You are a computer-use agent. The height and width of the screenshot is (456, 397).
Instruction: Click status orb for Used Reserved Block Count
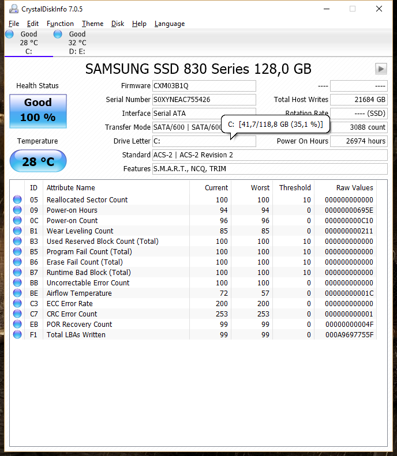(17, 241)
